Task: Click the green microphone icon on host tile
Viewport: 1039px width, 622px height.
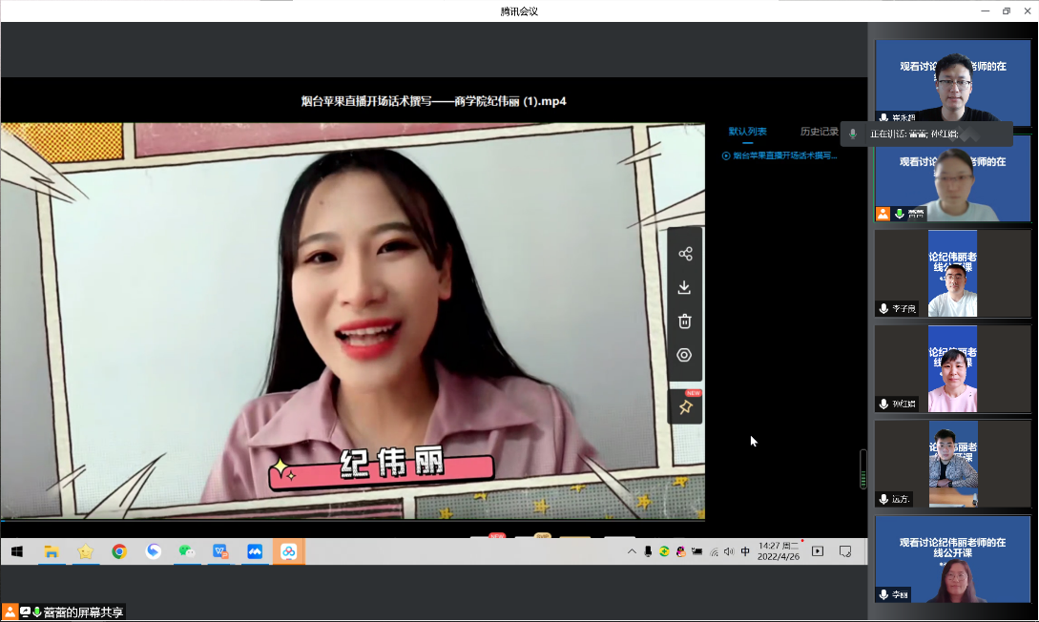Action: click(x=899, y=214)
